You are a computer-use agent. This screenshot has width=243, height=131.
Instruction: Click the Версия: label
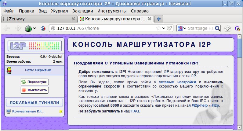click(x=13, y=57)
